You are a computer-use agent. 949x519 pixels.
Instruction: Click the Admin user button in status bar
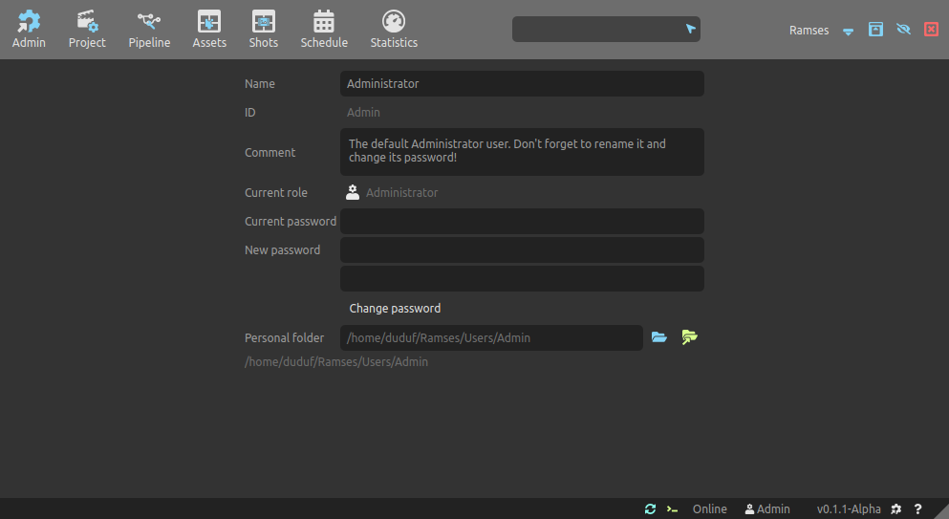coord(767,509)
